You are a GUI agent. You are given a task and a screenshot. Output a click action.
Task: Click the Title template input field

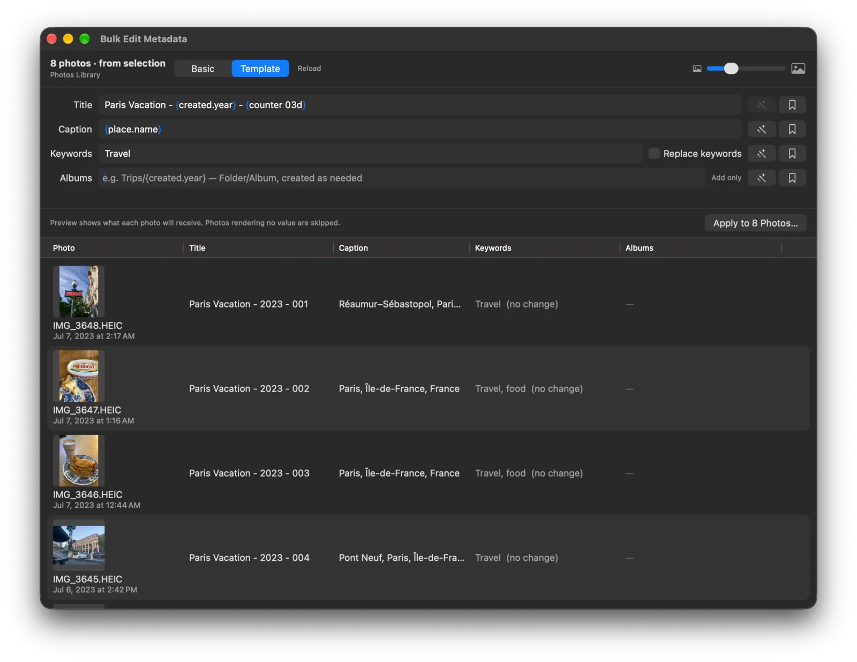(x=419, y=105)
